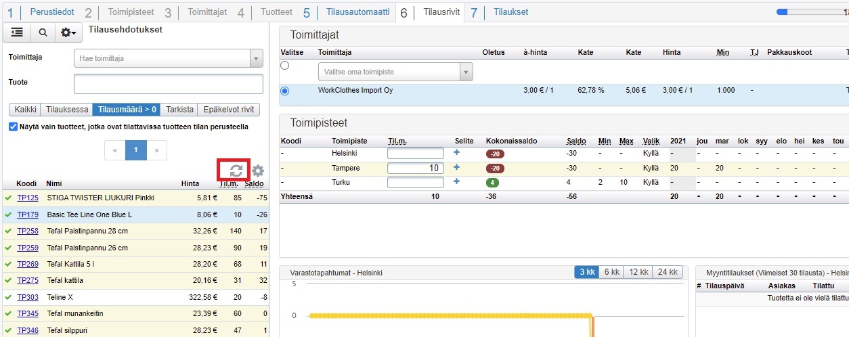Click the Tuote search input field
The image size is (849, 337).
pos(168,84)
